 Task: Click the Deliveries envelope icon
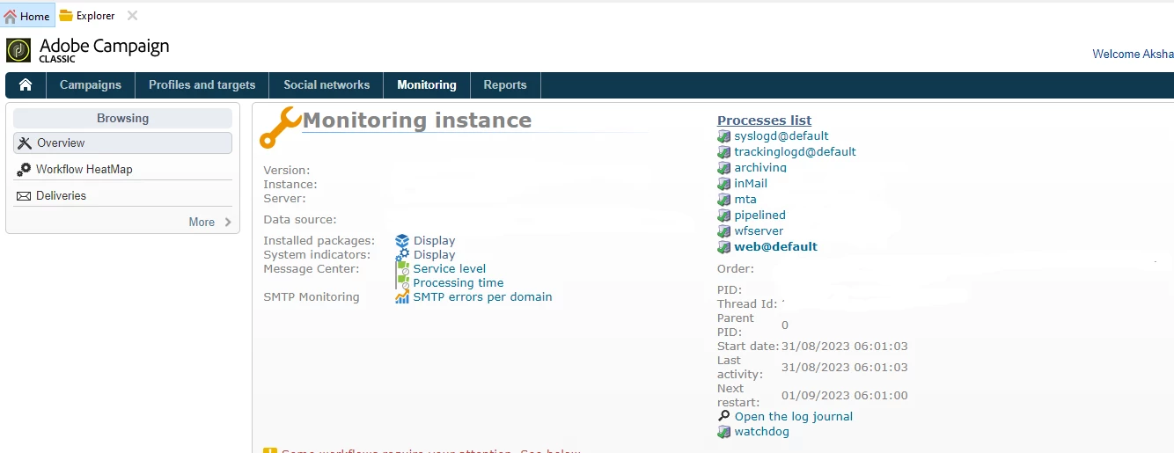(x=24, y=196)
